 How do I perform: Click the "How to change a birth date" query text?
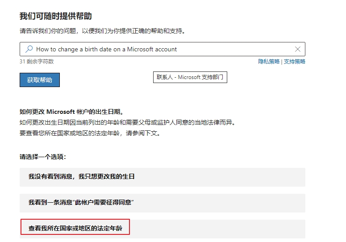tap(106, 49)
